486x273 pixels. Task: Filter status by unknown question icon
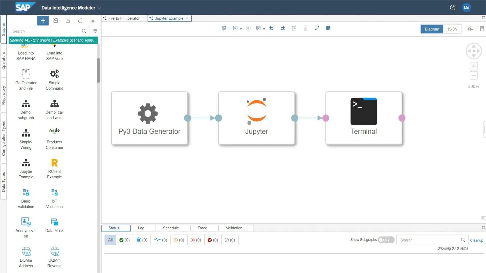(x=230, y=240)
